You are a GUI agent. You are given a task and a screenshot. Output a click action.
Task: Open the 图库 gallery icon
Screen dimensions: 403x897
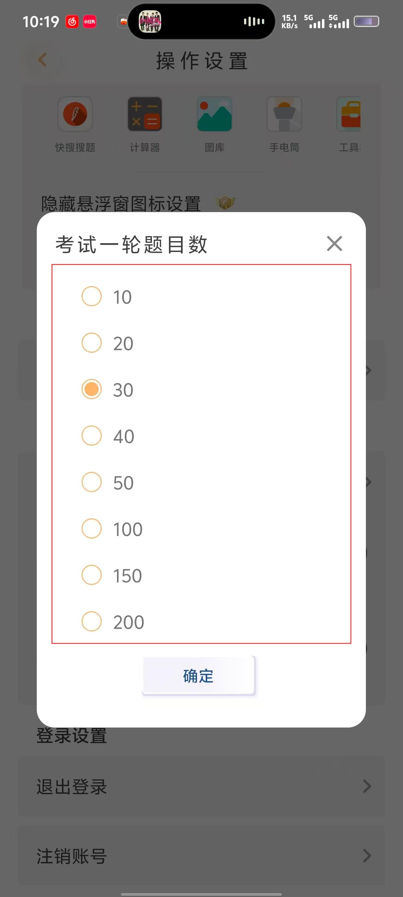(x=215, y=114)
